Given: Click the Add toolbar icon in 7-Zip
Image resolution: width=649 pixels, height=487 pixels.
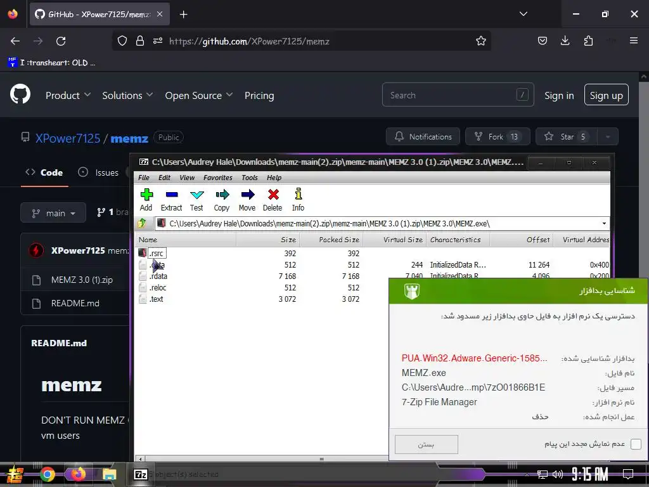Looking at the screenshot, I should click(146, 200).
